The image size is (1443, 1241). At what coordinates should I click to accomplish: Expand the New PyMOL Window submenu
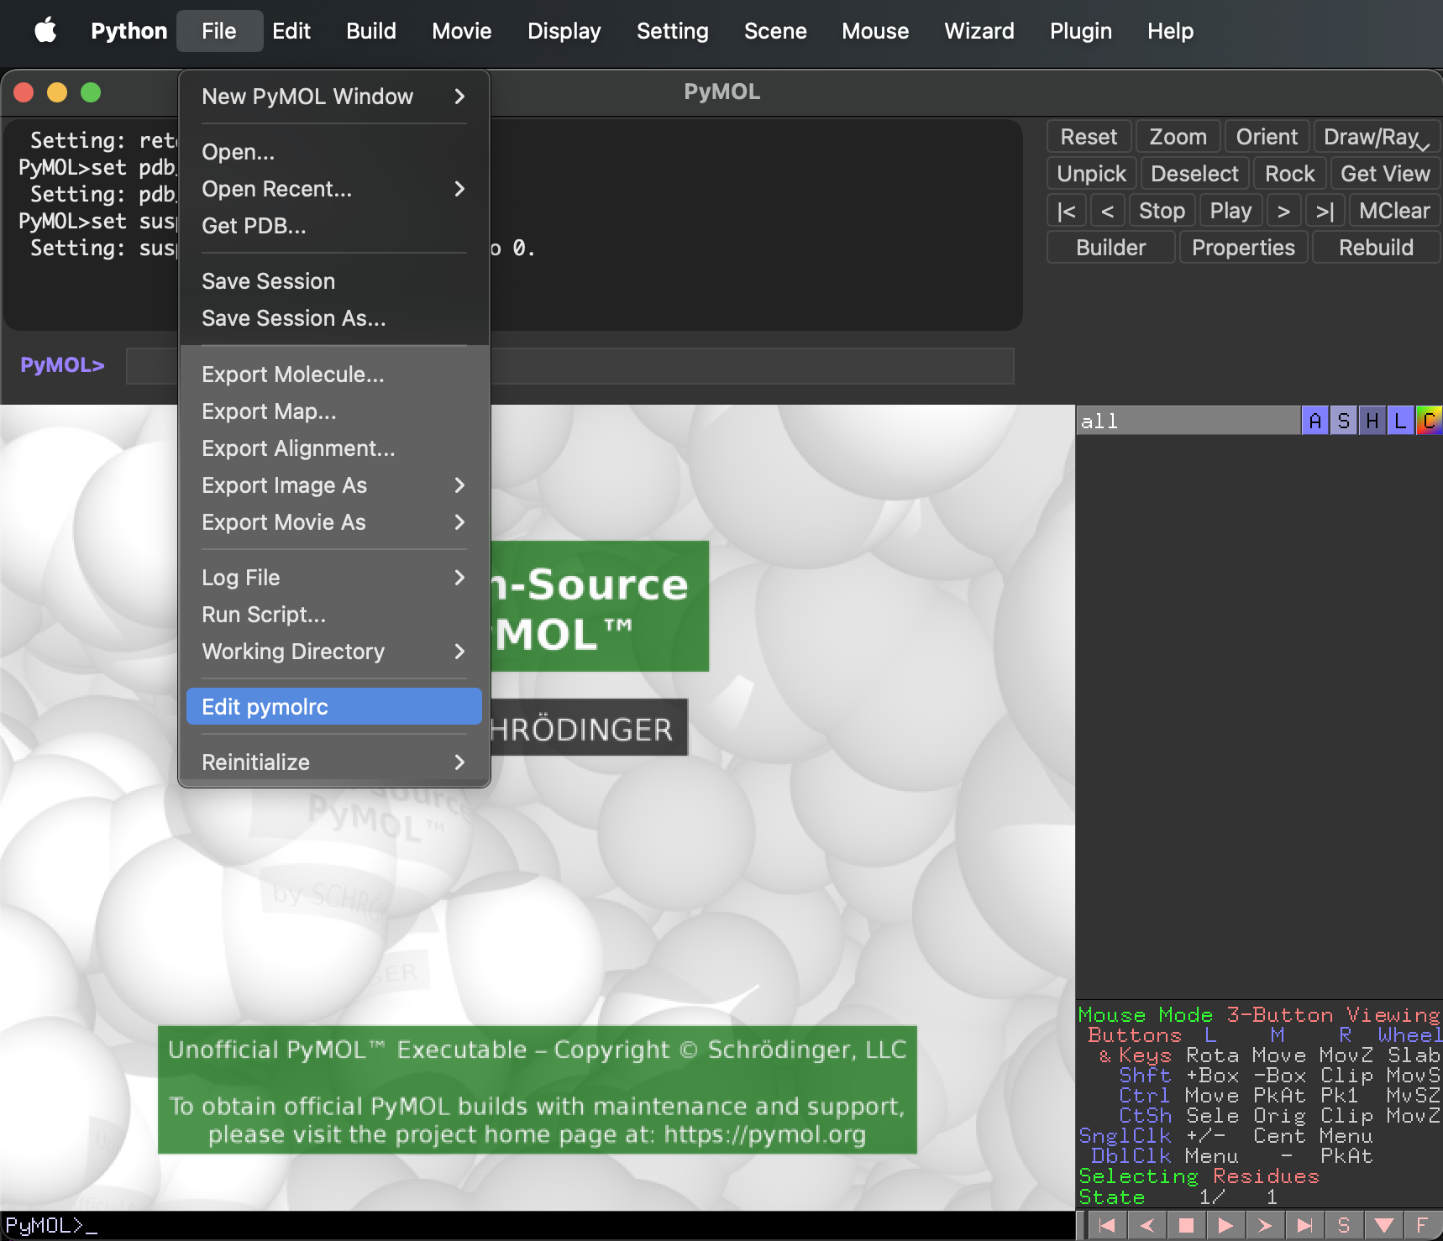pyautogui.click(x=334, y=97)
